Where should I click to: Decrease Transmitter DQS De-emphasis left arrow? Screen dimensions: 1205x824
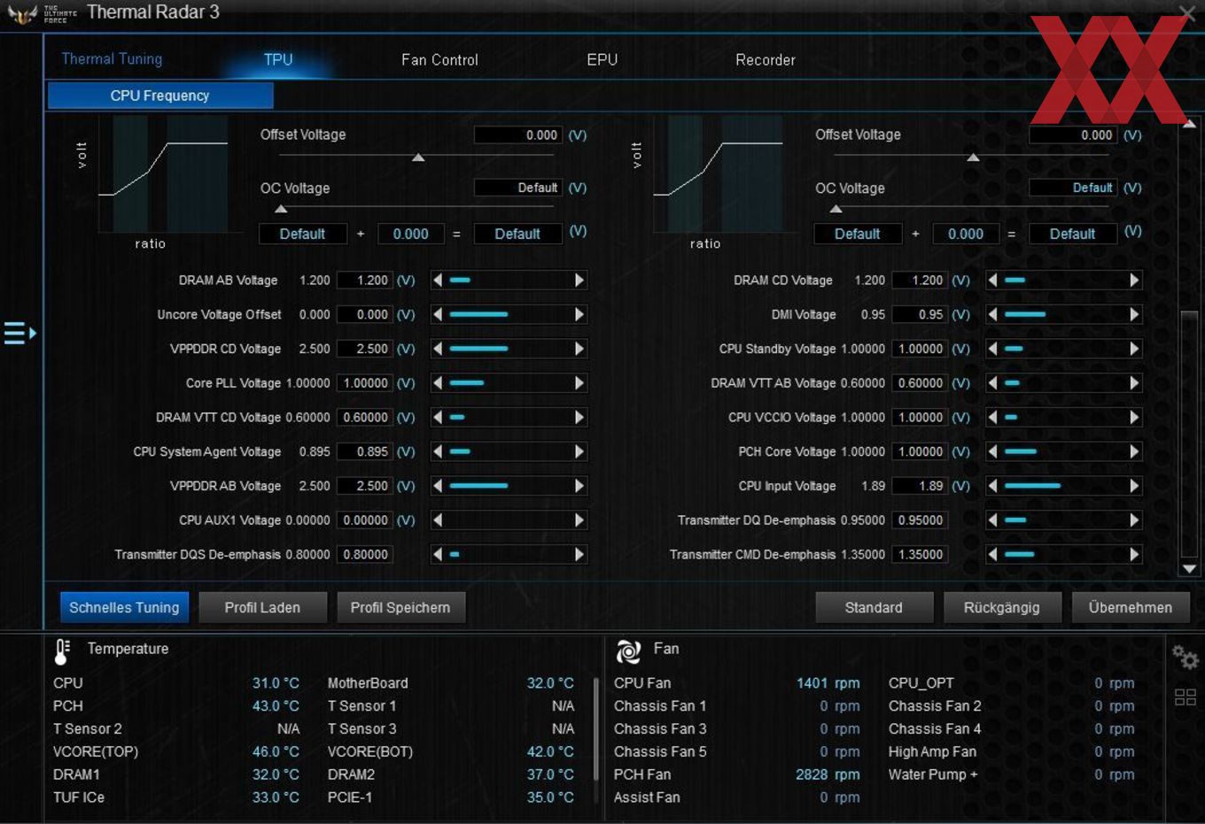pyautogui.click(x=438, y=554)
